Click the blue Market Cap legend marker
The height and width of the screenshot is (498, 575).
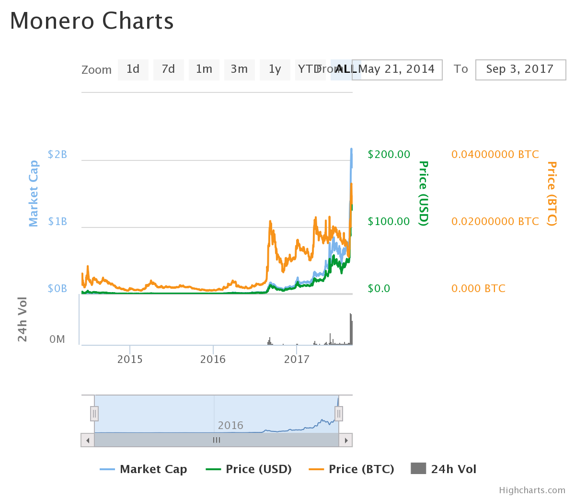[106, 469]
